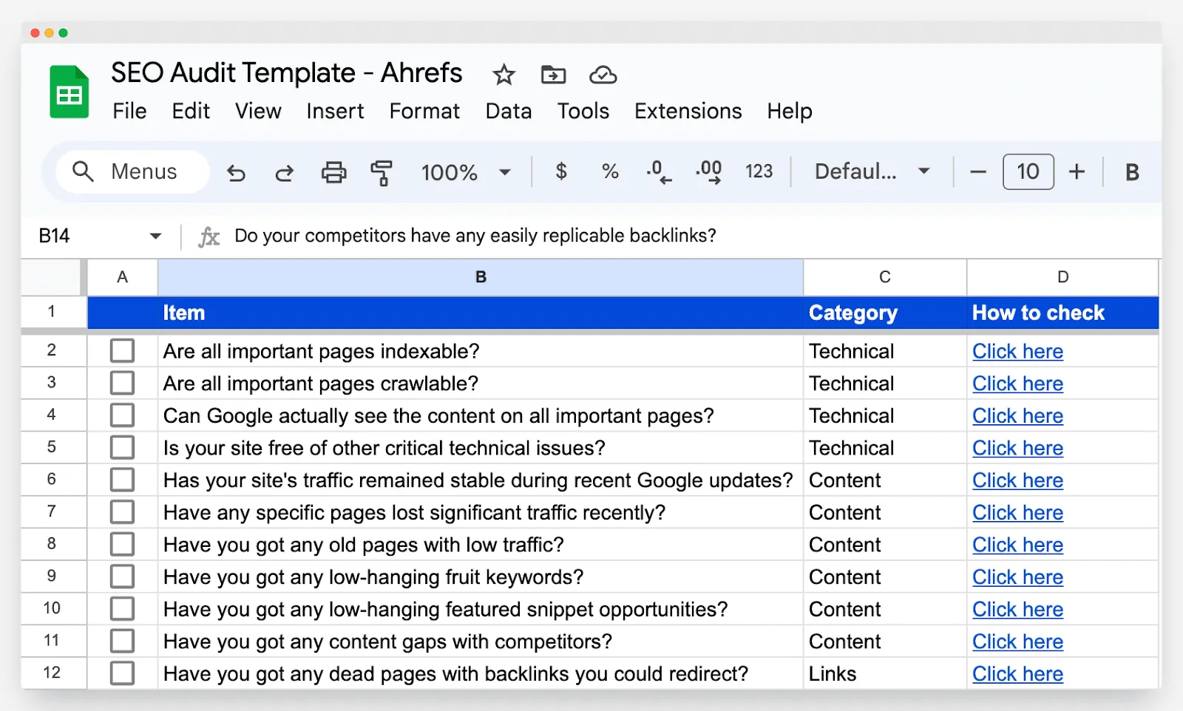Open more number formats (123)
This screenshot has width=1183, height=711.
[759, 171]
